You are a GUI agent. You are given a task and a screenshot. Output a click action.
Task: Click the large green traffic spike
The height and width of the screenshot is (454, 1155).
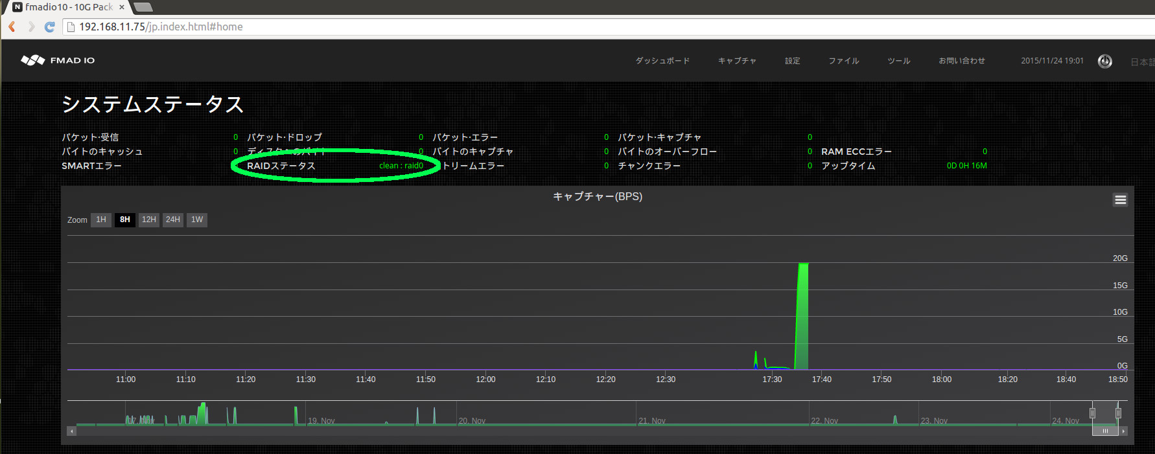pyautogui.click(x=802, y=316)
